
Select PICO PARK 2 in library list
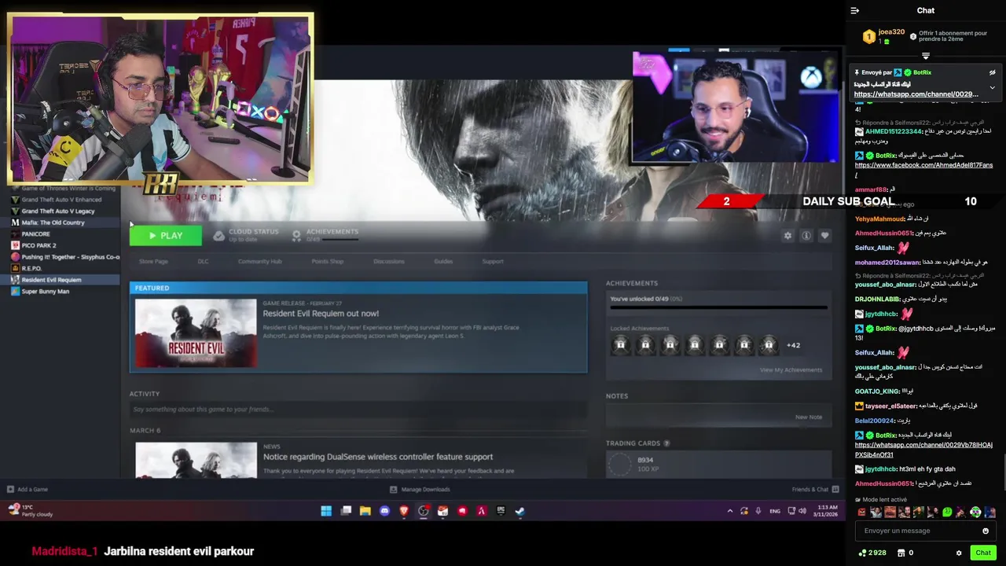pyautogui.click(x=39, y=245)
